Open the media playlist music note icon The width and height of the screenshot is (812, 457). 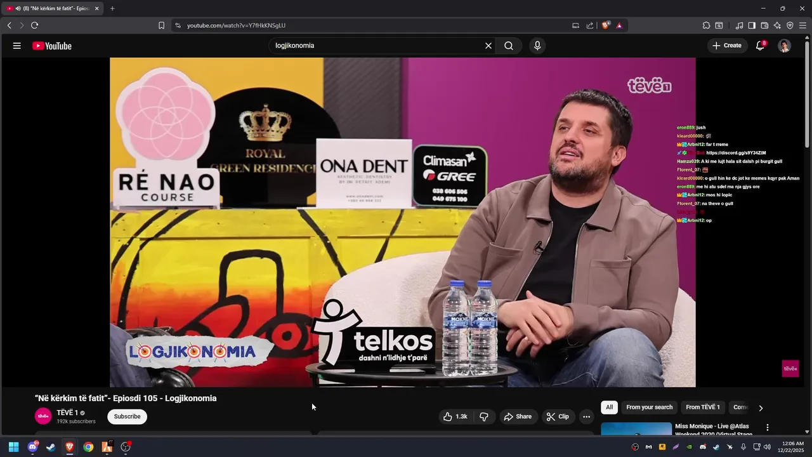coord(739,25)
